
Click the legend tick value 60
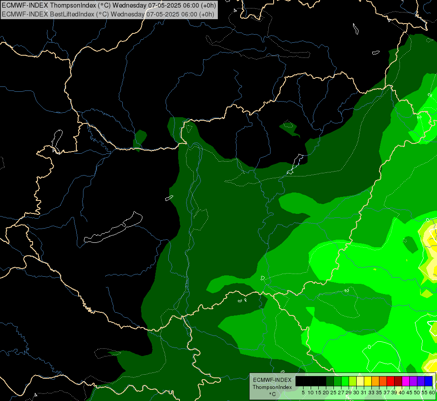(432, 393)
